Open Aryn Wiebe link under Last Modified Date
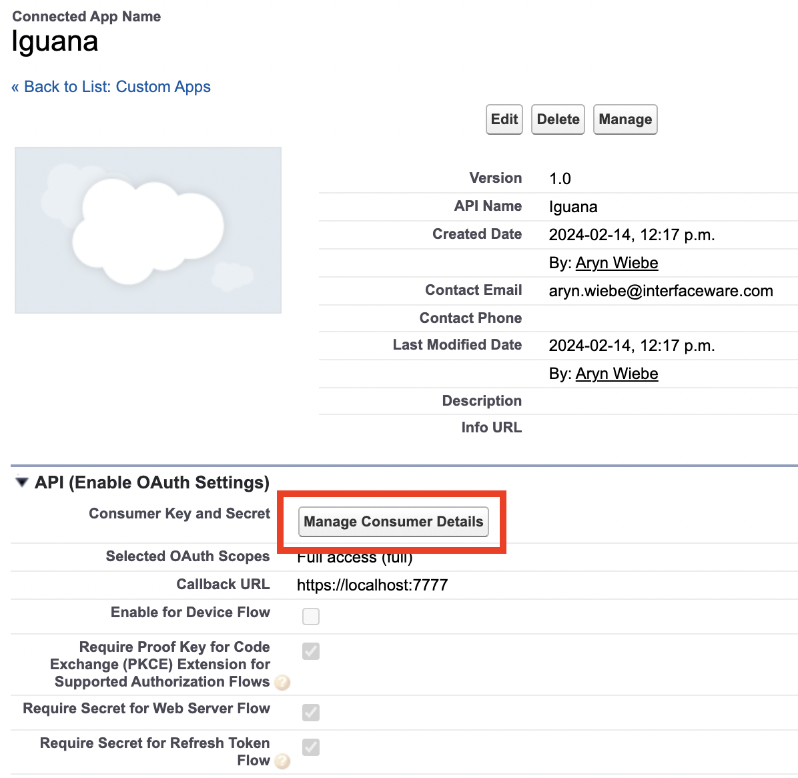 tap(617, 374)
